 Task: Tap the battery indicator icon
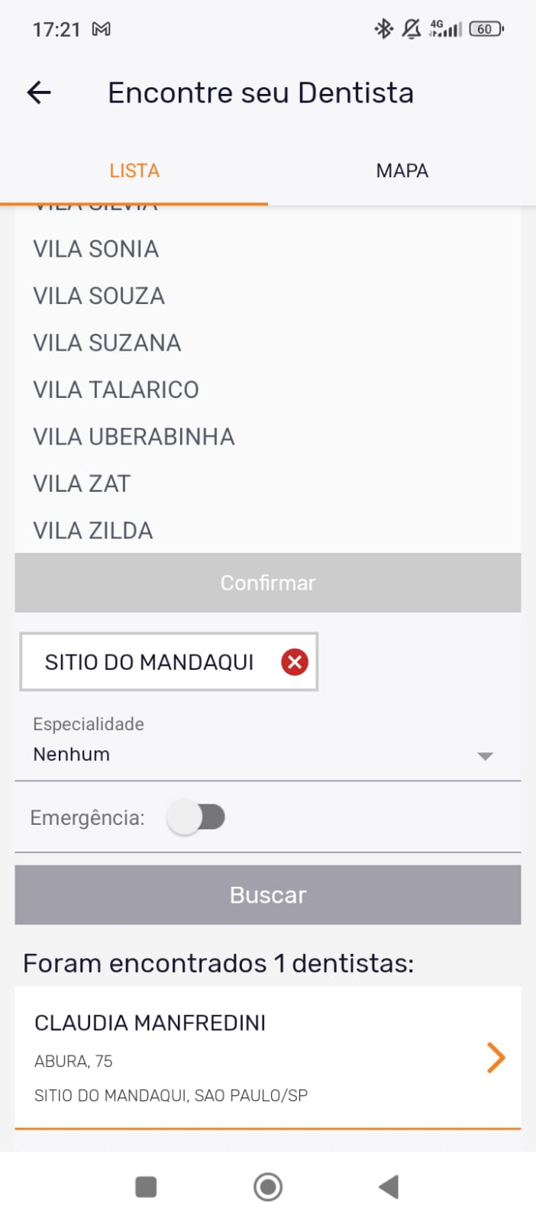tap(486, 29)
